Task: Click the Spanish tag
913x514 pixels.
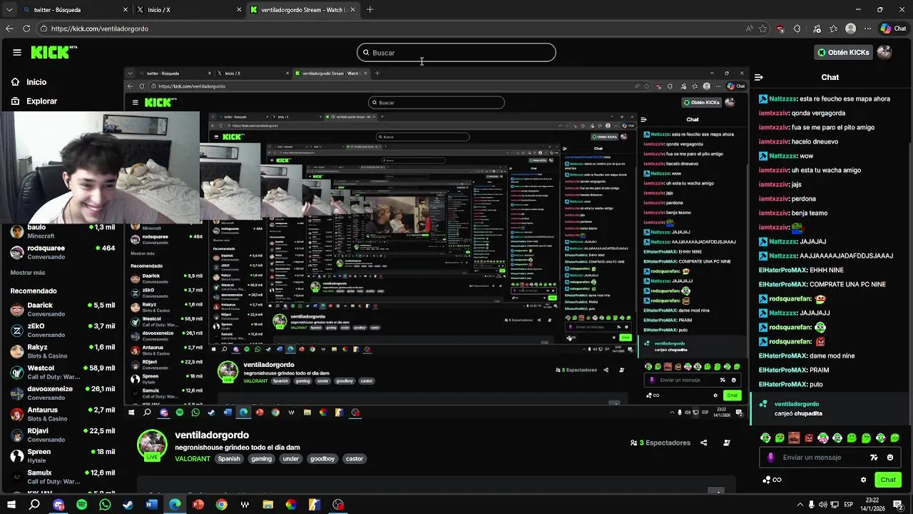Action: (229, 459)
